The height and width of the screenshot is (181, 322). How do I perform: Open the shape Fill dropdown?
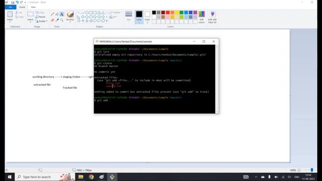[113, 17]
